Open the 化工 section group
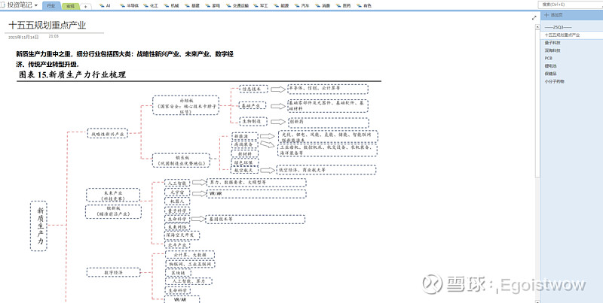The image size is (603, 303). tap(151, 6)
